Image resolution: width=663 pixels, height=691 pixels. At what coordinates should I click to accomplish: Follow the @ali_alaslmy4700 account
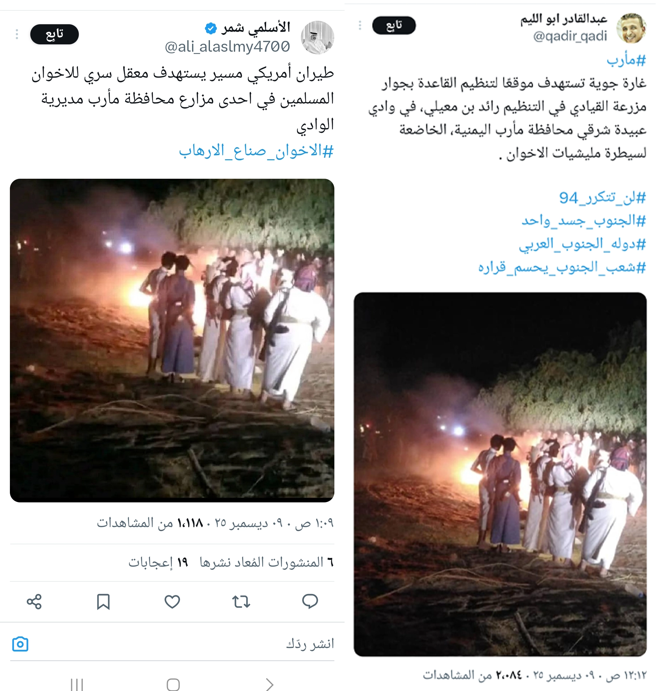(x=55, y=34)
